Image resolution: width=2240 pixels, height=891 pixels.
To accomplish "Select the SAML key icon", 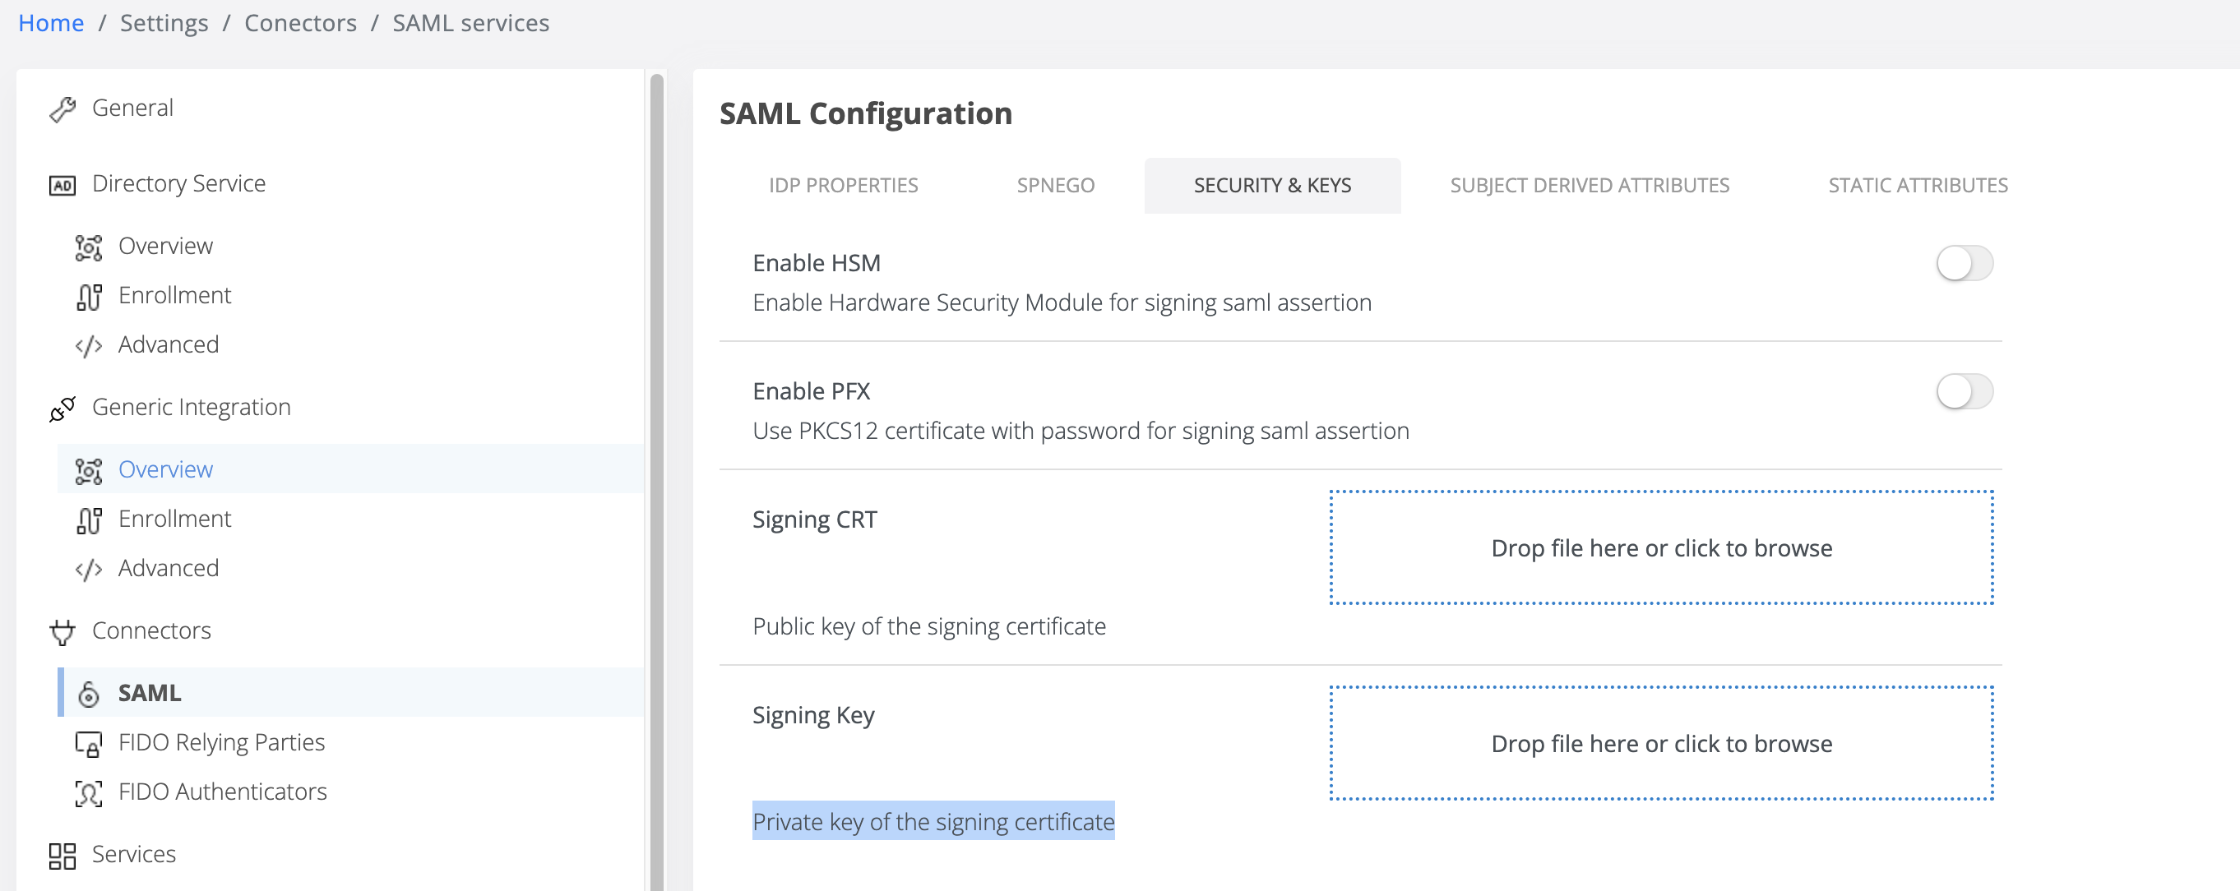I will point(88,693).
